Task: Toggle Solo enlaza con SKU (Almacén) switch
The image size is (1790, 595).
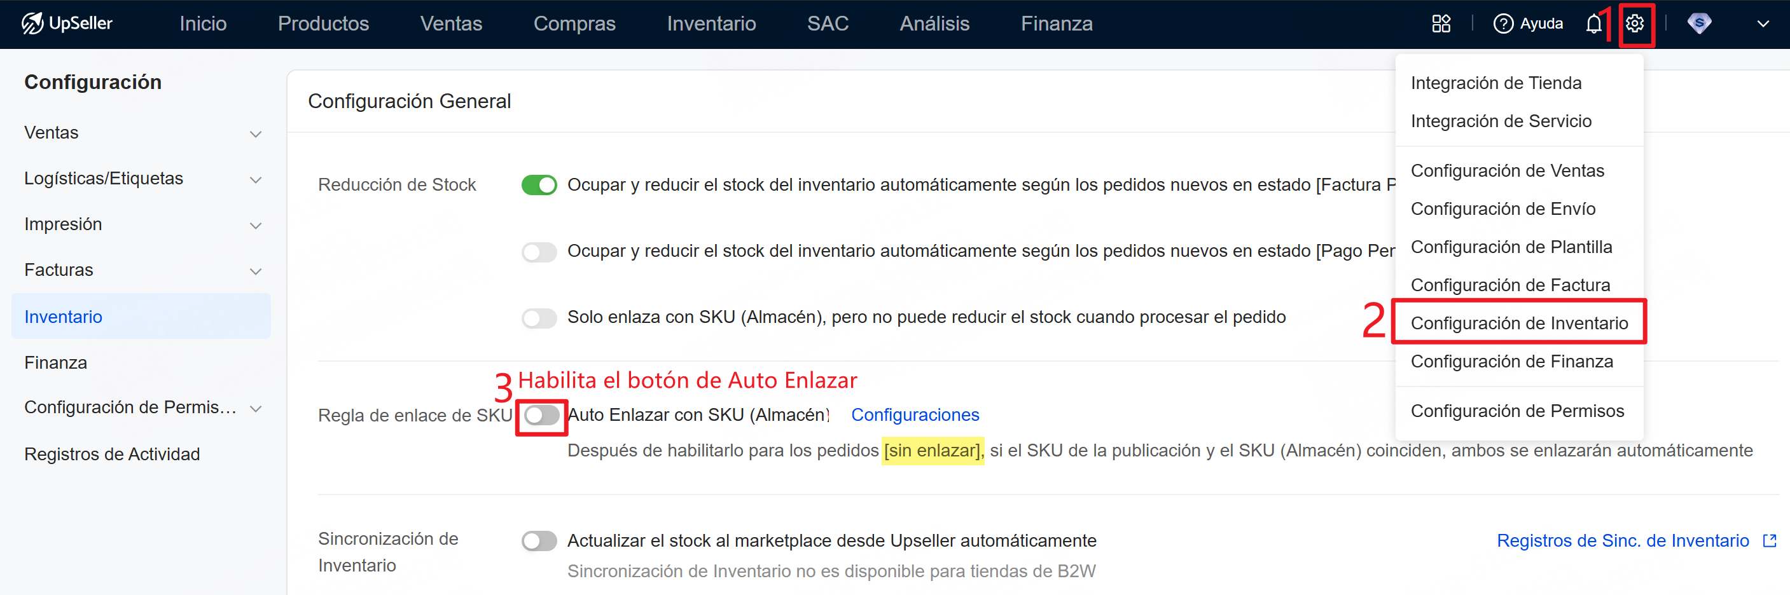Action: click(x=539, y=318)
